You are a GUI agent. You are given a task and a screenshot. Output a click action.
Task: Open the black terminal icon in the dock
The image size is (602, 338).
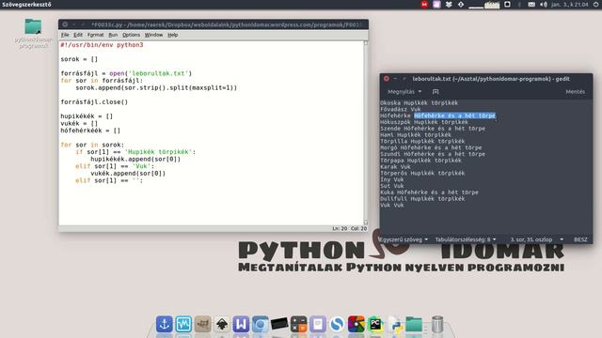[x=279, y=324]
